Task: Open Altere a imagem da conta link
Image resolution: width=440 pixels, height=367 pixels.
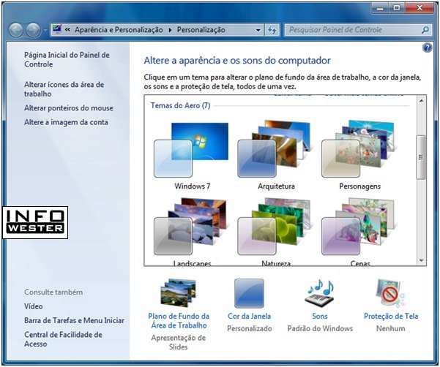Action: [x=66, y=122]
